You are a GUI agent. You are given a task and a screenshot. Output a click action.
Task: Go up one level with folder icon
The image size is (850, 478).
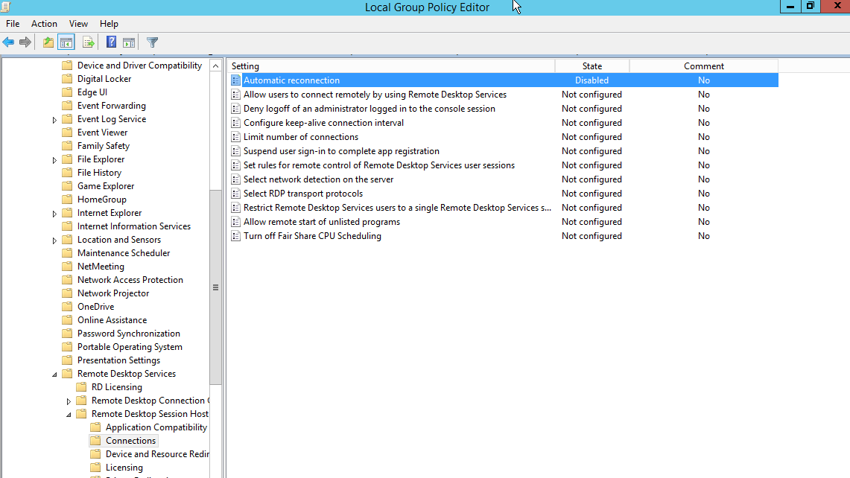coord(48,42)
